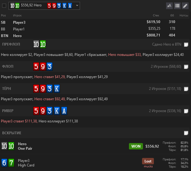Click the green WON badge
Screen dimensions: 191x171
136,146
